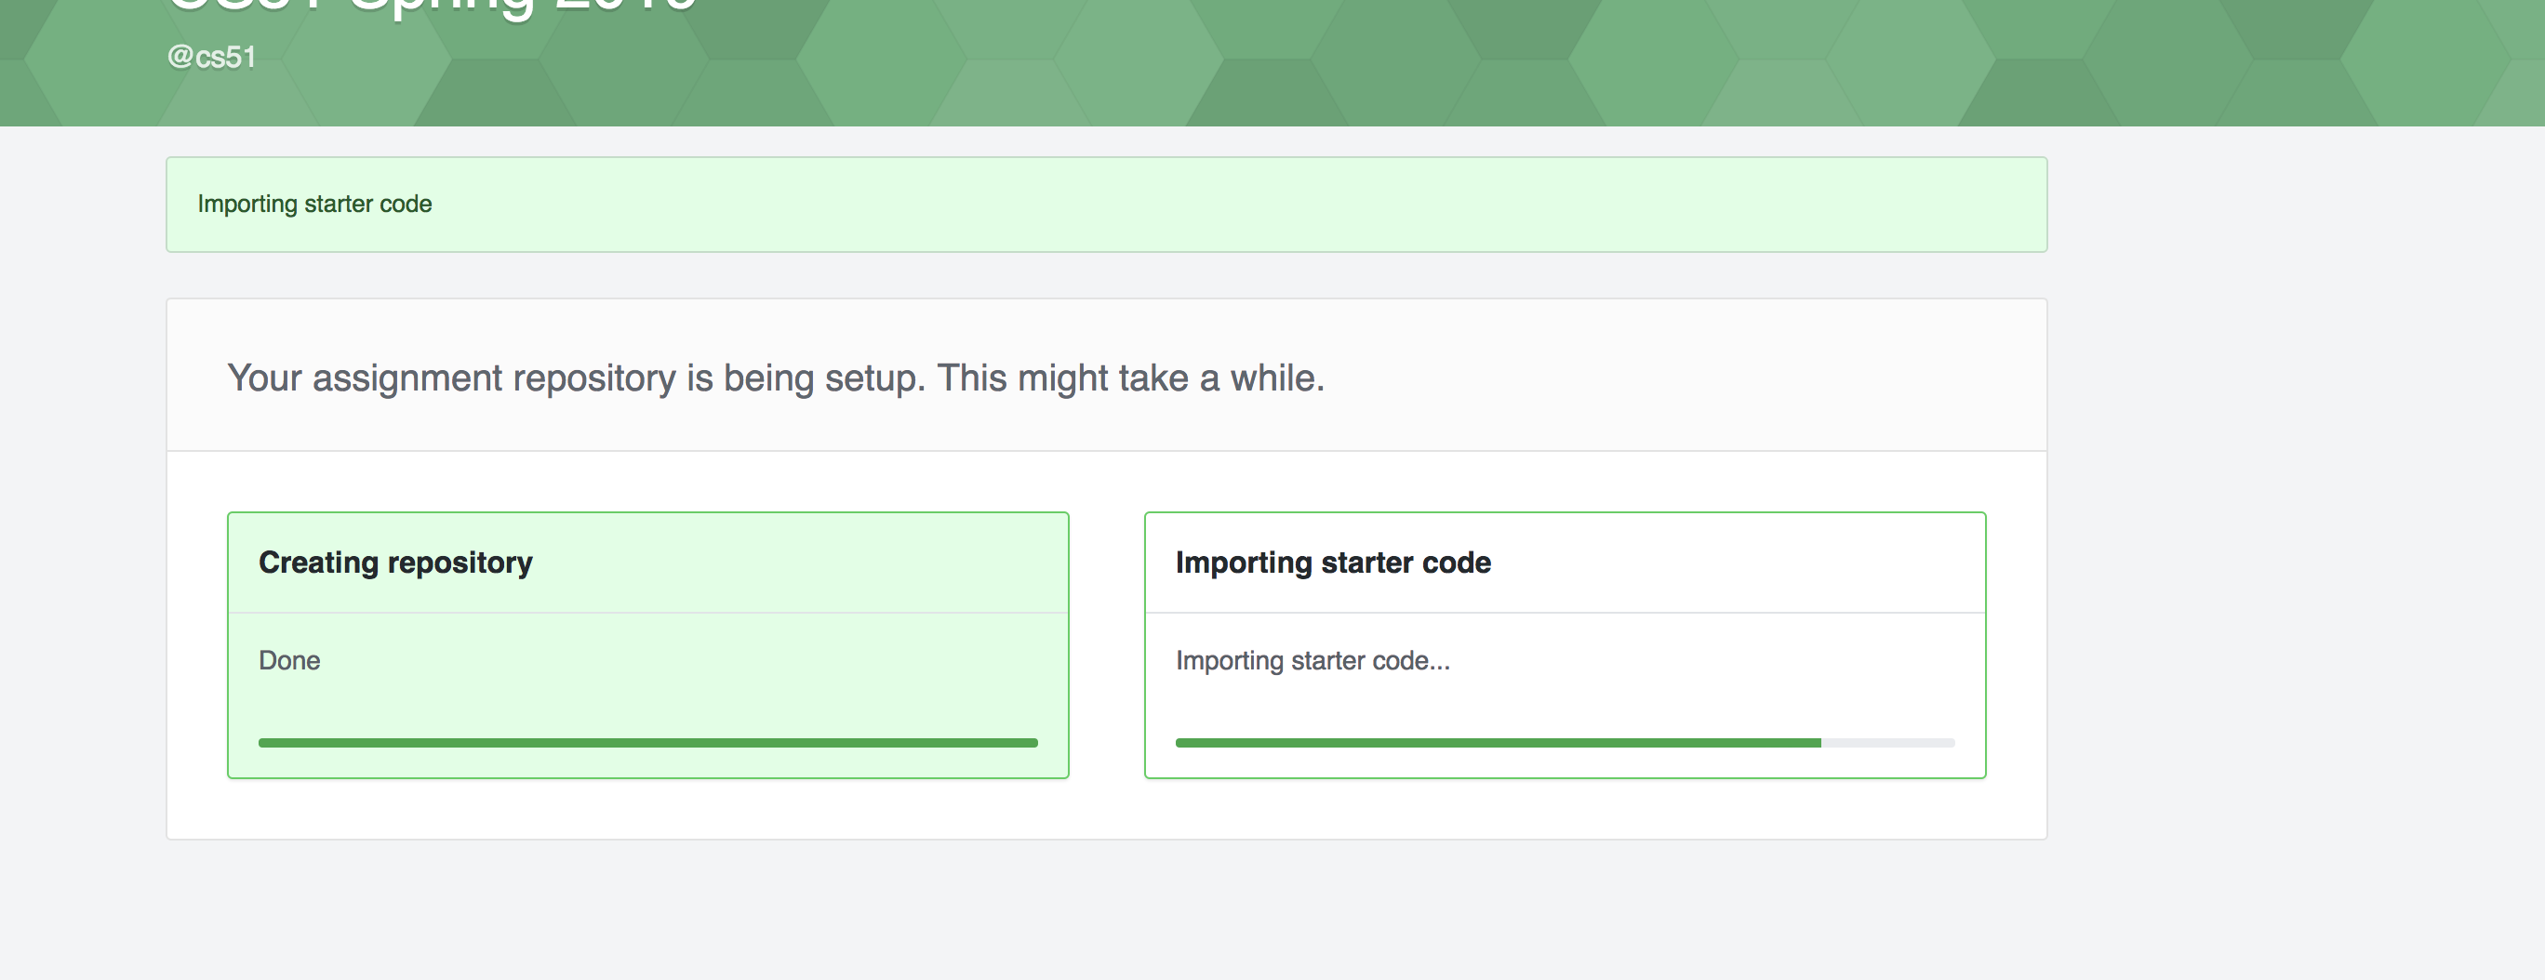This screenshot has width=2545, height=980.
Task: Click the Importing starter code... status text
Action: pyautogui.click(x=1312, y=660)
